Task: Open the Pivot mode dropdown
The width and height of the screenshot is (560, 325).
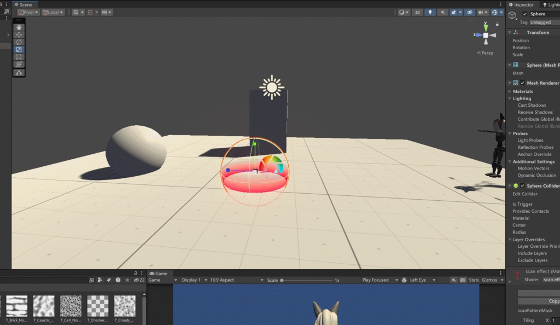Action: (28, 12)
